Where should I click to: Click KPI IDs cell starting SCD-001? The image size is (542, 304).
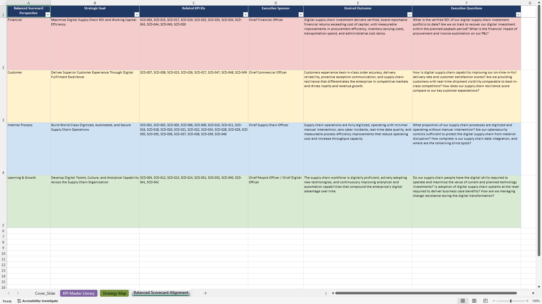click(194, 149)
